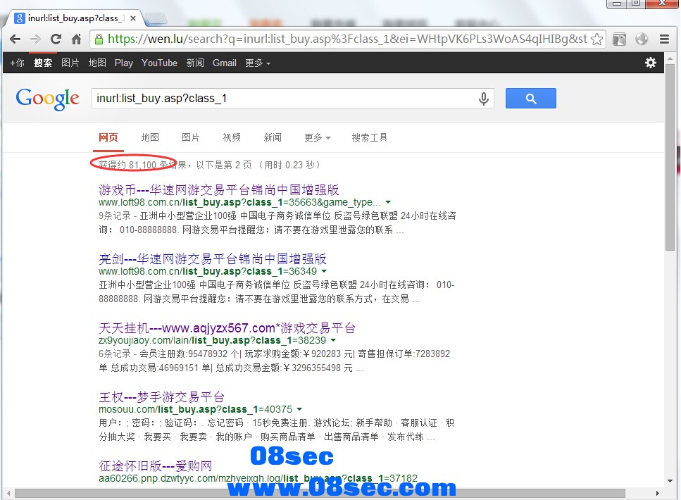
Task: Click the vertical scrollbar thumb
Action: pos(670,157)
